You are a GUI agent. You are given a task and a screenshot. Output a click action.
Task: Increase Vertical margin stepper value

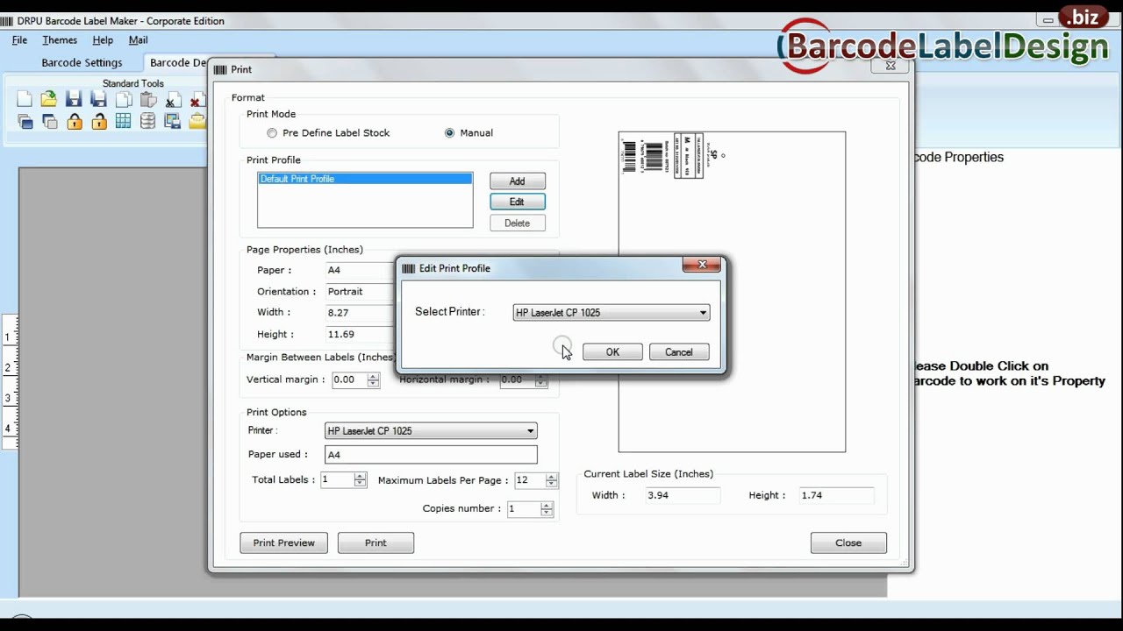click(x=373, y=377)
